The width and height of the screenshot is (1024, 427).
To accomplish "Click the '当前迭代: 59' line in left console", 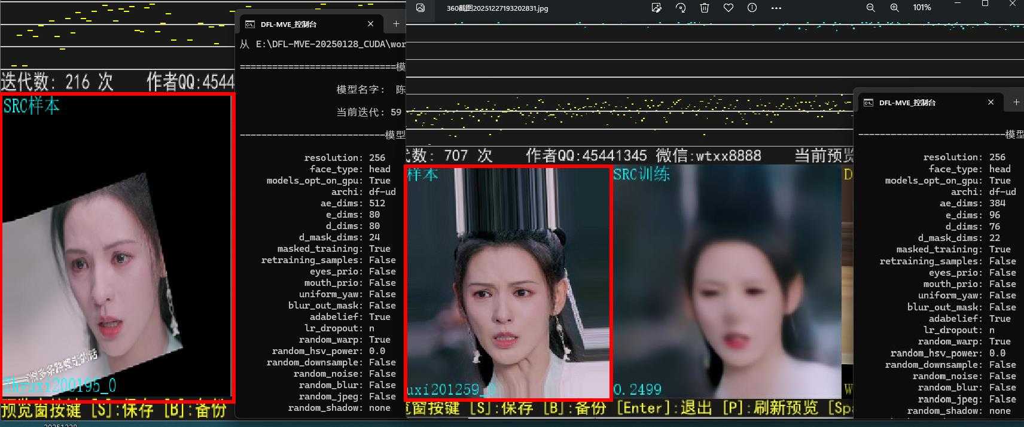I will pos(369,112).
